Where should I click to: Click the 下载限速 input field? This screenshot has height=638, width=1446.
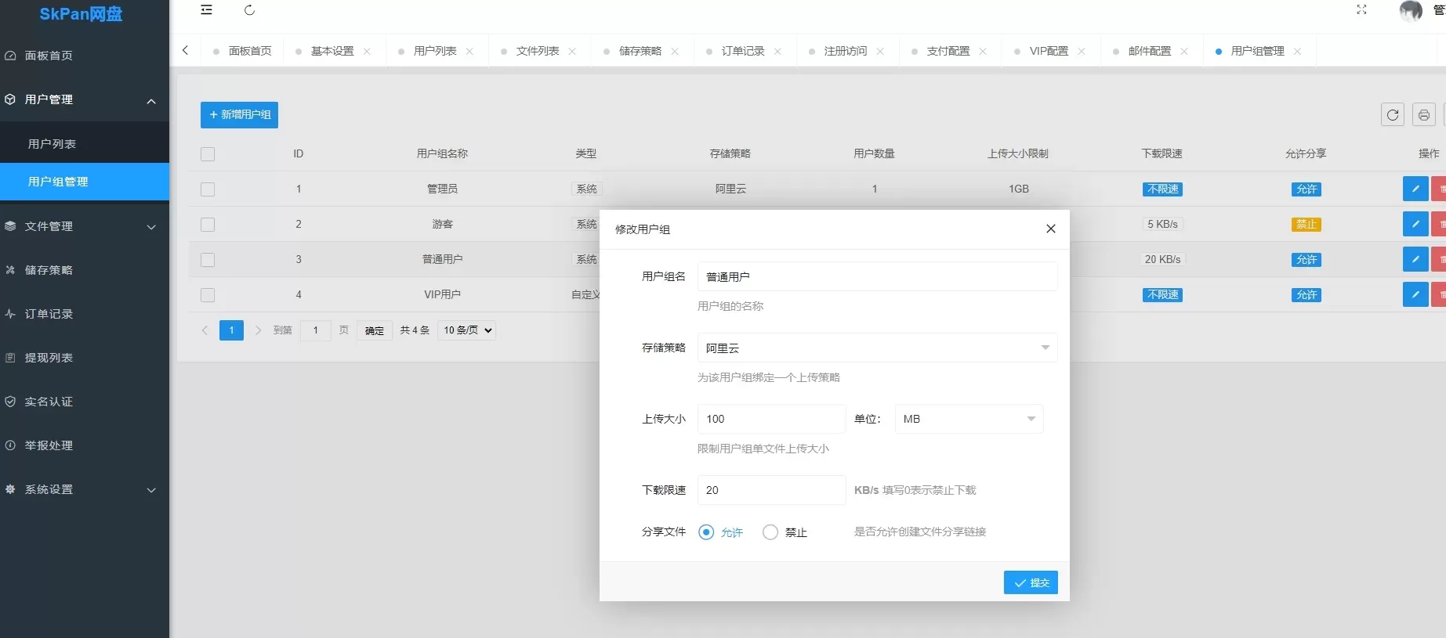tap(770, 490)
